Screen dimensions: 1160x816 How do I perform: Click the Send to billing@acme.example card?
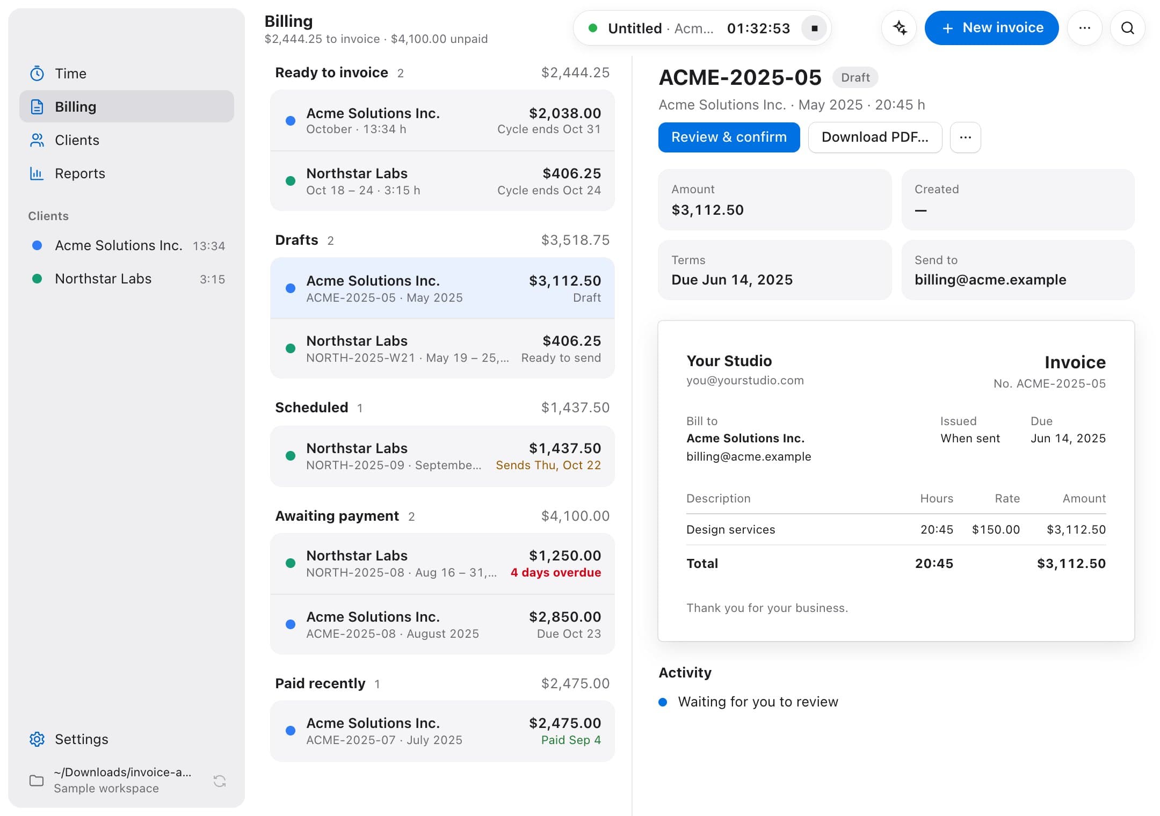pyautogui.click(x=1018, y=270)
